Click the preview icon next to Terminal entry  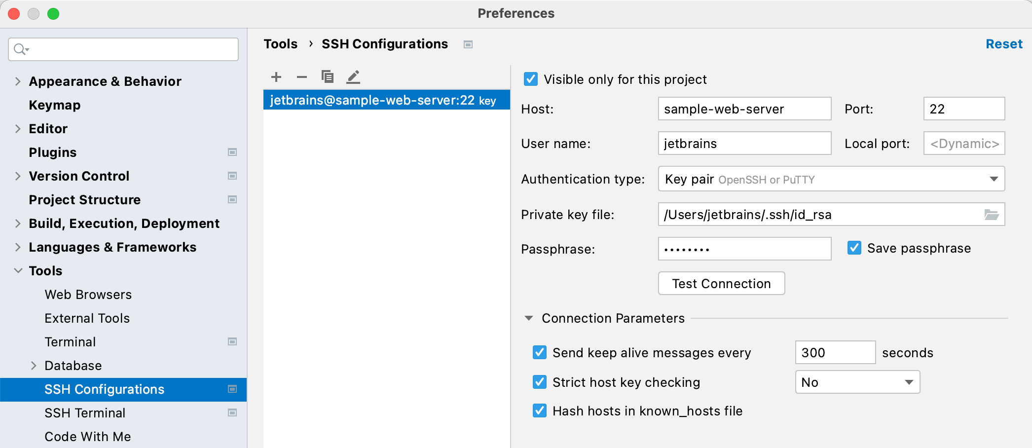(x=232, y=341)
